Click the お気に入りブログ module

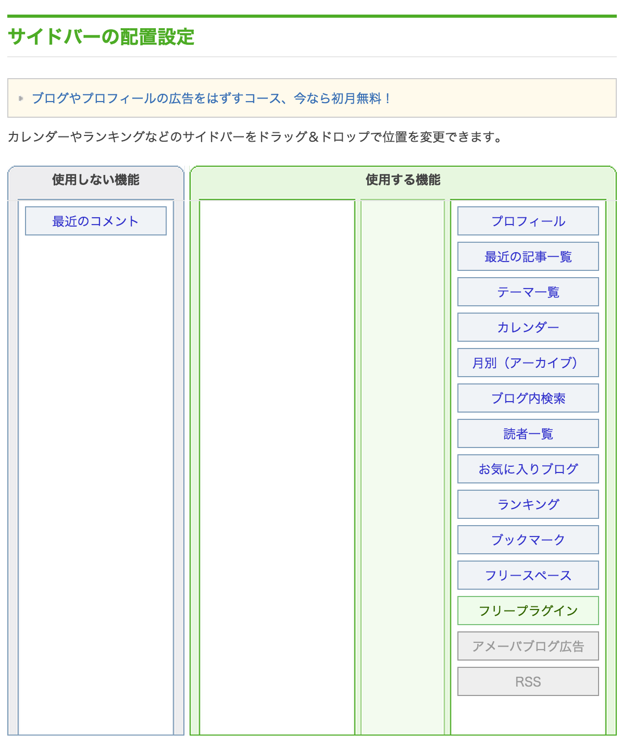(528, 469)
